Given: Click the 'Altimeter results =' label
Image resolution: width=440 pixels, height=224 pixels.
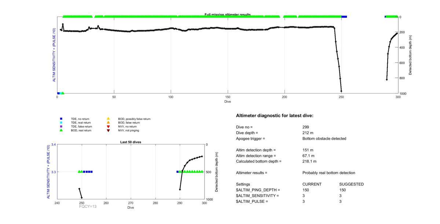Looking at the screenshot, I should (x=252, y=173).
